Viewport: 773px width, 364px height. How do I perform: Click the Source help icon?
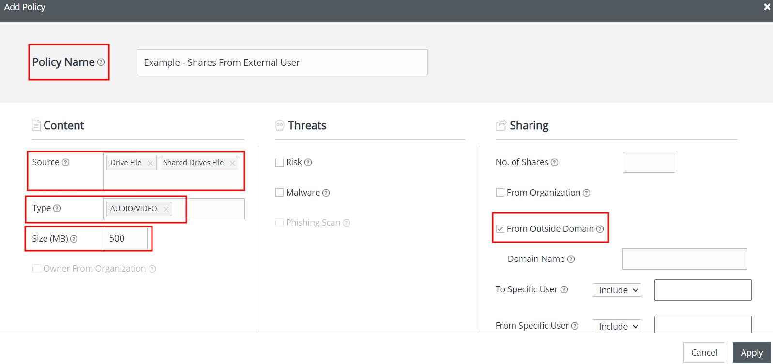(x=66, y=163)
